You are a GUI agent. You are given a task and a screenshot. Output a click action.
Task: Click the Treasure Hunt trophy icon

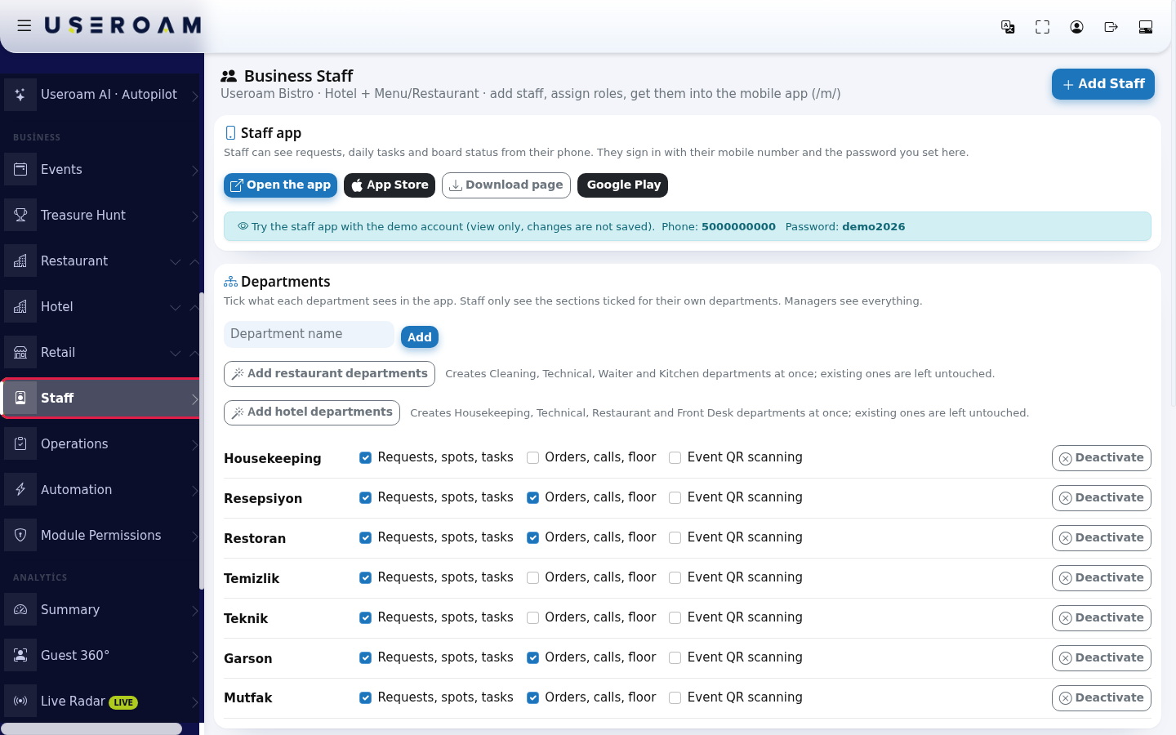[x=20, y=216]
